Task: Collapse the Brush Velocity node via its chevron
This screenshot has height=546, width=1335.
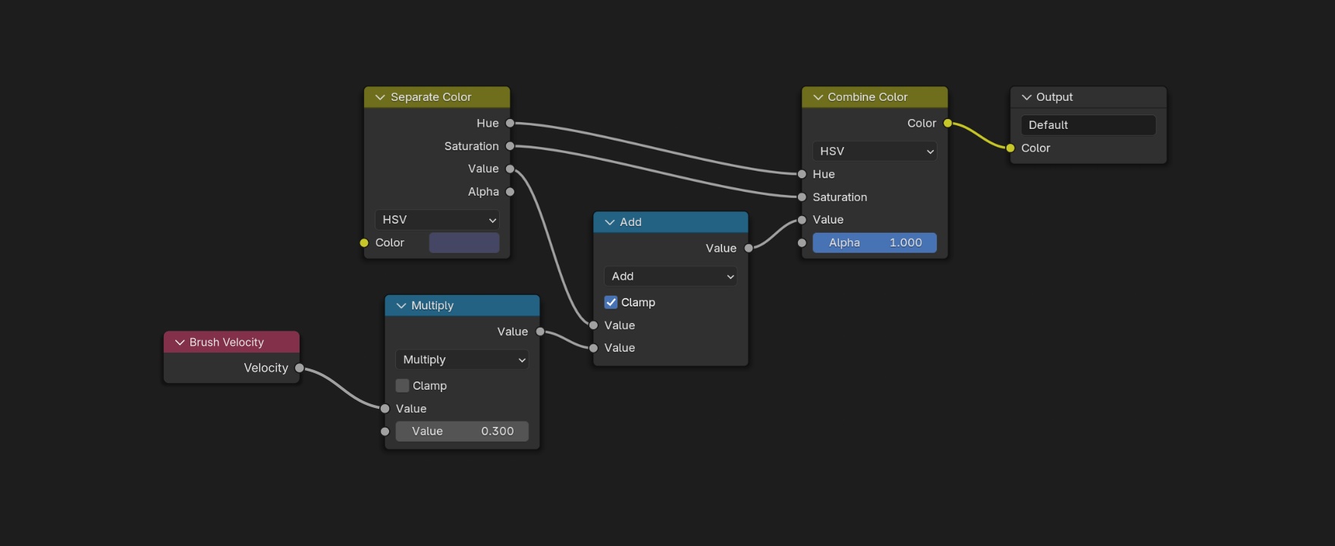Action: click(x=180, y=342)
